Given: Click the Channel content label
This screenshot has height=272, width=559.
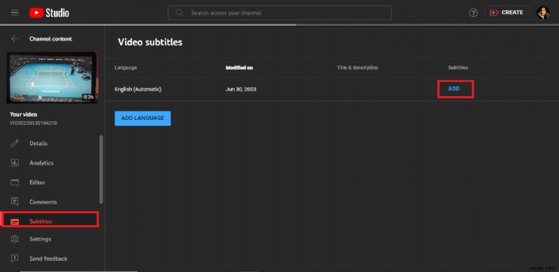Looking at the screenshot, I should click(50, 39).
